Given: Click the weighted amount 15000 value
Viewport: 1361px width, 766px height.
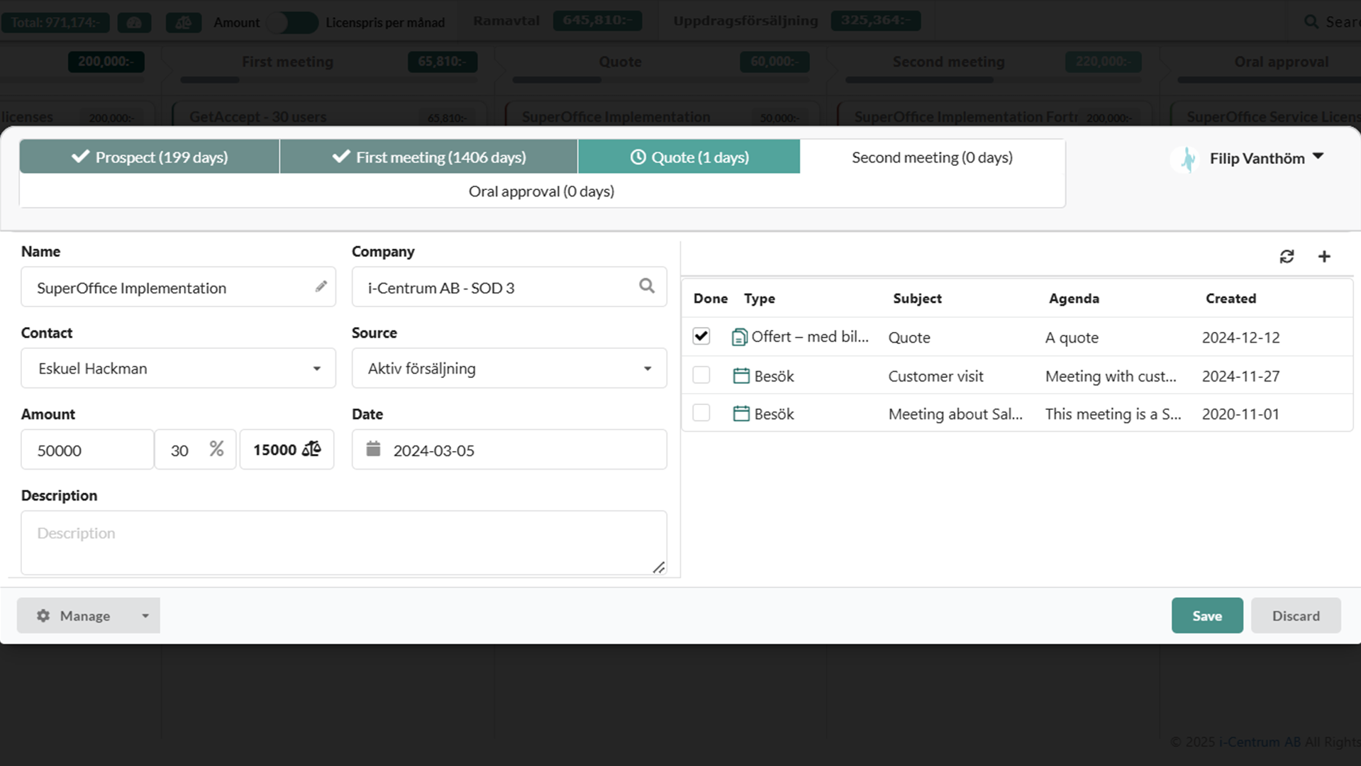Looking at the screenshot, I should [x=274, y=450].
